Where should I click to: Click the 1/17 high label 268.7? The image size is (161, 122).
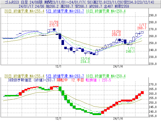coord(142,26)
